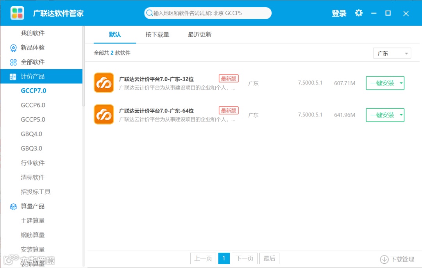Select GBQ4.0 in the sidebar
This screenshot has height=268, width=422.
pos(32,134)
